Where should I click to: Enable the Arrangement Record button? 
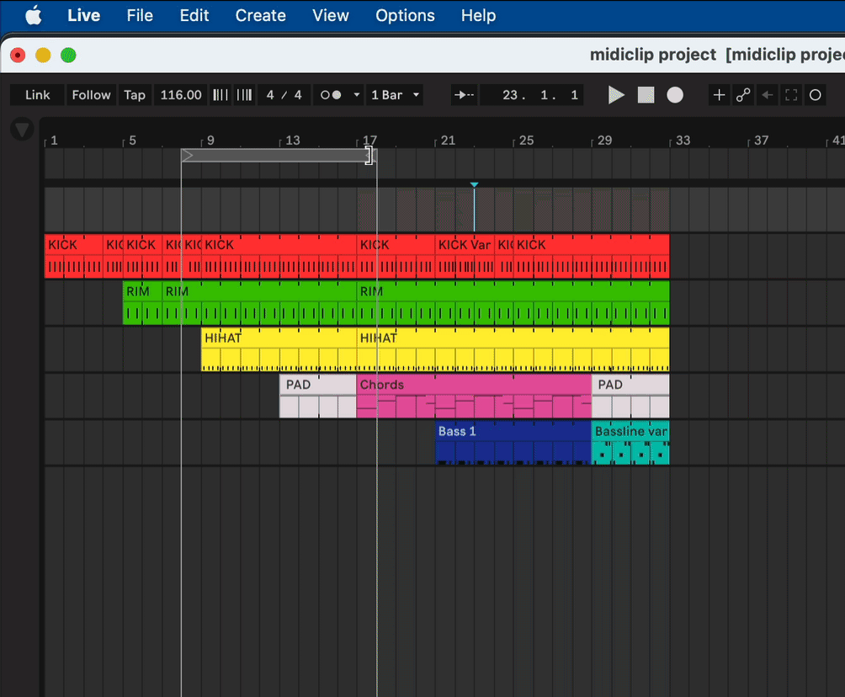pyautogui.click(x=675, y=95)
